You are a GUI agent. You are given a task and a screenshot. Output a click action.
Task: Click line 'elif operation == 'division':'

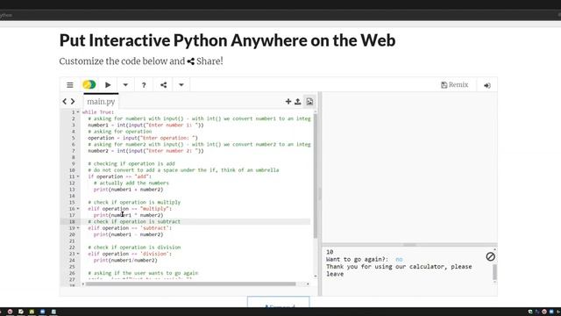(130, 254)
